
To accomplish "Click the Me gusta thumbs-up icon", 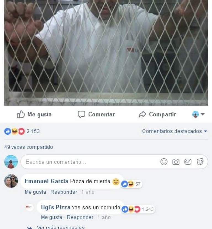I will (21, 114).
